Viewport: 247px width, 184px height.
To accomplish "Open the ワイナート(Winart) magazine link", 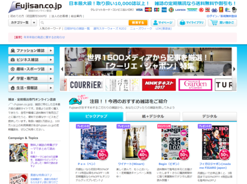I will click(131, 164).
